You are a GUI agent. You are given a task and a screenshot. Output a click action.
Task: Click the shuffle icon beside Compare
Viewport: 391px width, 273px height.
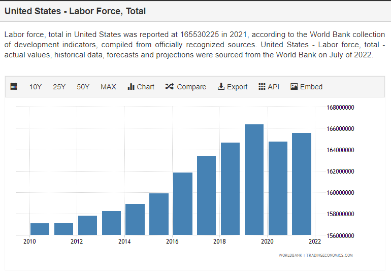tap(170, 87)
